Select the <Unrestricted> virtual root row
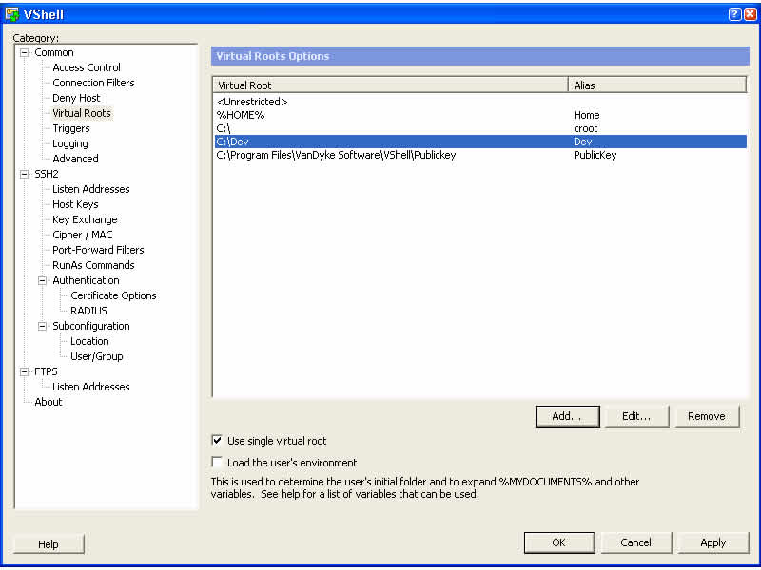Viewport: 761px width, 570px height. click(x=480, y=102)
